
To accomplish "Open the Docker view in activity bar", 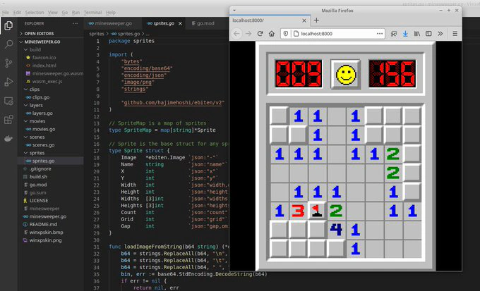I will click(x=8, y=139).
